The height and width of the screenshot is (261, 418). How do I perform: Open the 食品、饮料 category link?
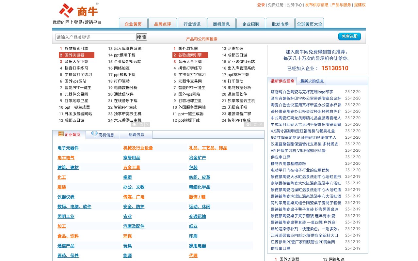click(68, 236)
